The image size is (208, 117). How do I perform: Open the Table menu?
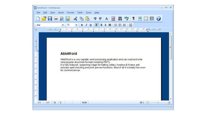80,13
